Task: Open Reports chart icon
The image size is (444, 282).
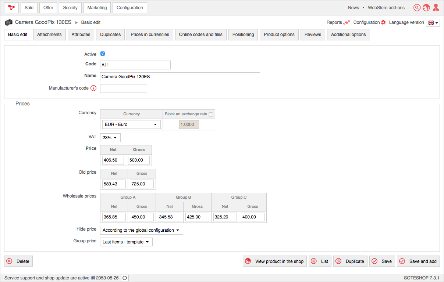Action: click(347, 22)
